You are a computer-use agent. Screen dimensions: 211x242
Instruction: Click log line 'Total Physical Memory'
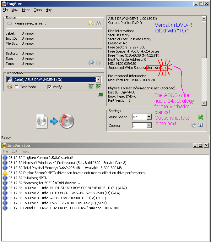pos(65,168)
